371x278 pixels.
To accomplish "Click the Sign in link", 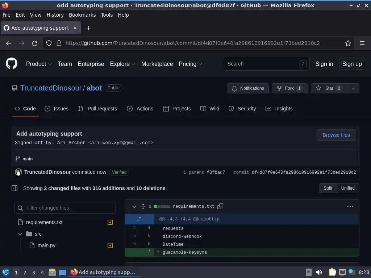I will click(324, 64).
